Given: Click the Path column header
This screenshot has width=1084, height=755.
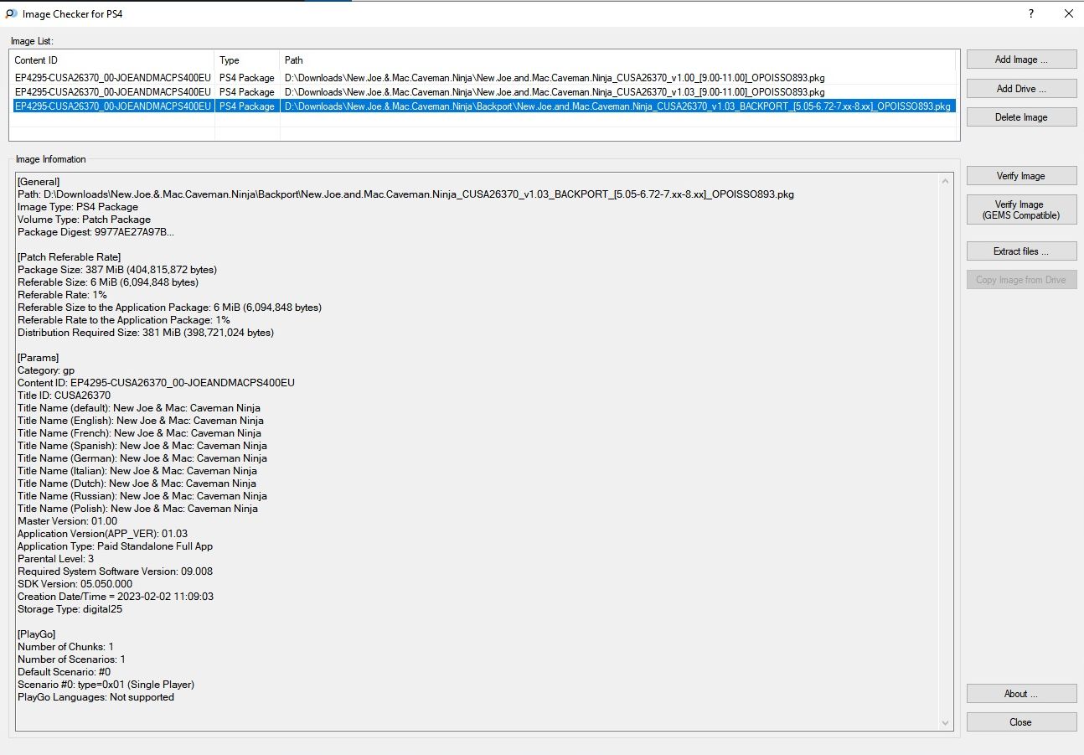Looking at the screenshot, I should pos(617,60).
